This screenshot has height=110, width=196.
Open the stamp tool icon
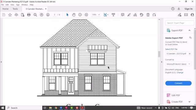tap(141, 15)
